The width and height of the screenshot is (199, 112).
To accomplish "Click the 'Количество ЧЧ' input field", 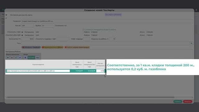I will [x=28, y=39].
